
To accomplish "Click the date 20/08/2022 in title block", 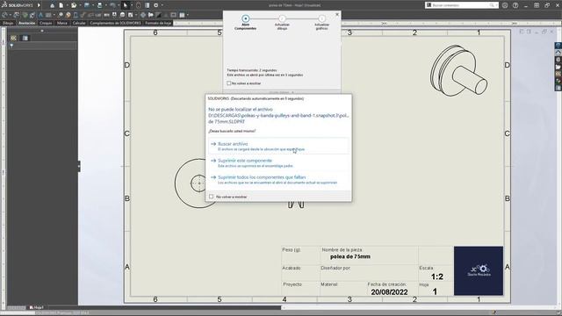I will (389, 292).
